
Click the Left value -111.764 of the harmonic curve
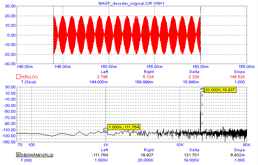[100, 155]
